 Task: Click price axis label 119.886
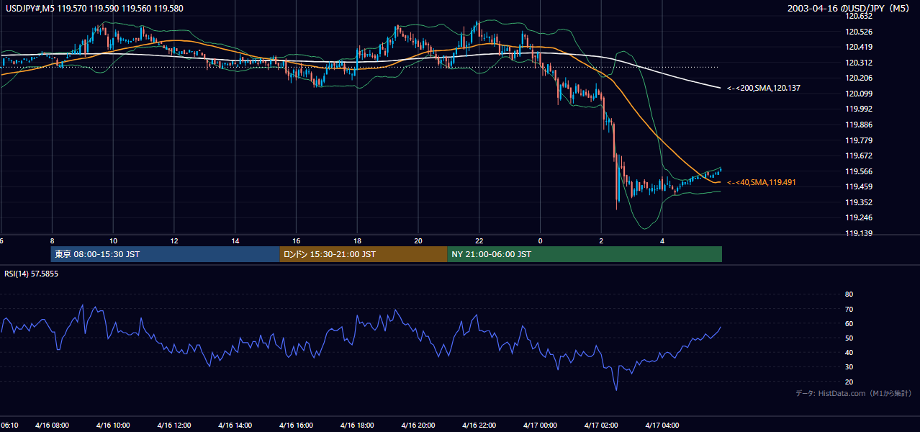pos(860,125)
